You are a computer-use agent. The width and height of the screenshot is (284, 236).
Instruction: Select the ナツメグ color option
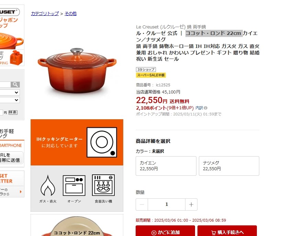[229, 166]
